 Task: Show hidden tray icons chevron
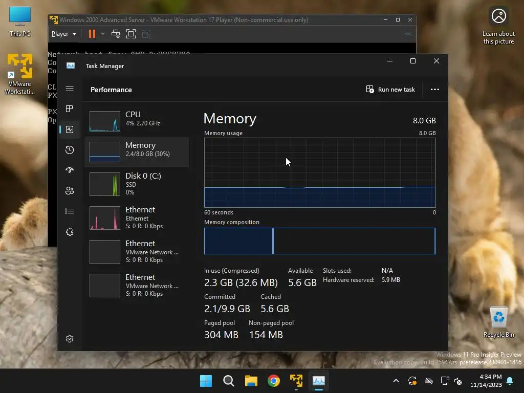coord(396,381)
